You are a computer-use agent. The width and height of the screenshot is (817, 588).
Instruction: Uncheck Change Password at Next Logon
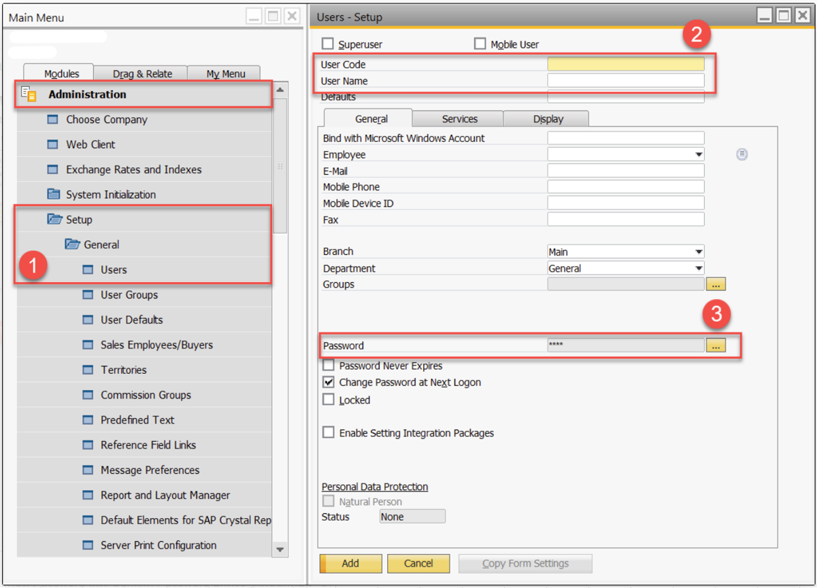pyautogui.click(x=329, y=383)
